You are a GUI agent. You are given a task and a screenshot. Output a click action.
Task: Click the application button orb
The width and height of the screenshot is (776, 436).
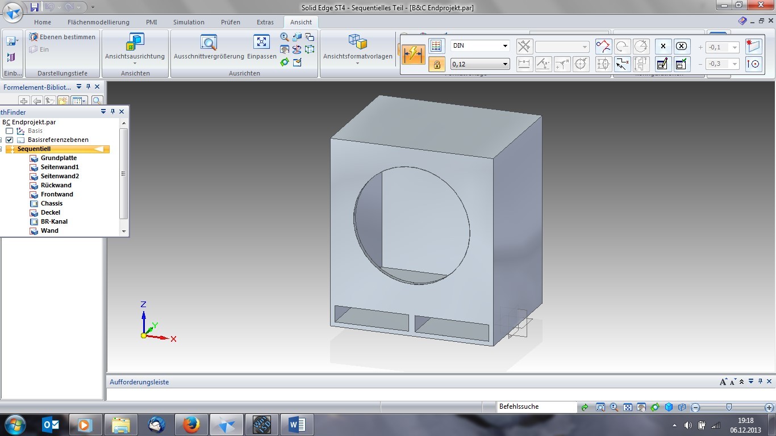click(13, 11)
